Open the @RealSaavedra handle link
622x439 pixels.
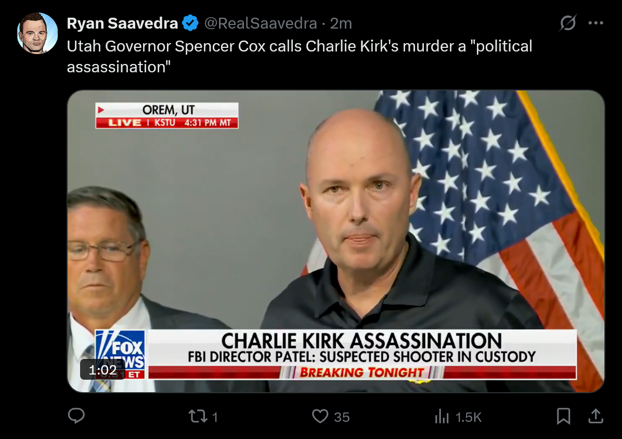pos(261,23)
